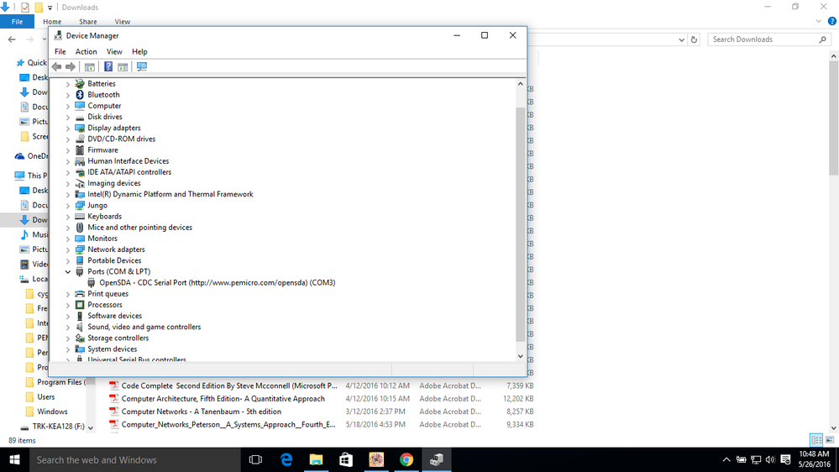Switch to the Share tab in Explorer
839x472 pixels.
(x=87, y=22)
